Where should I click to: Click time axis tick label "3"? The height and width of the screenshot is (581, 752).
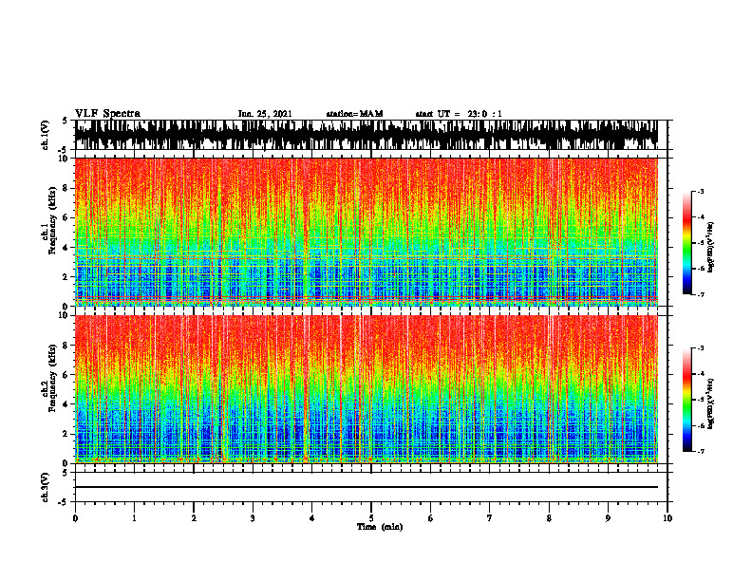tap(253, 518)
